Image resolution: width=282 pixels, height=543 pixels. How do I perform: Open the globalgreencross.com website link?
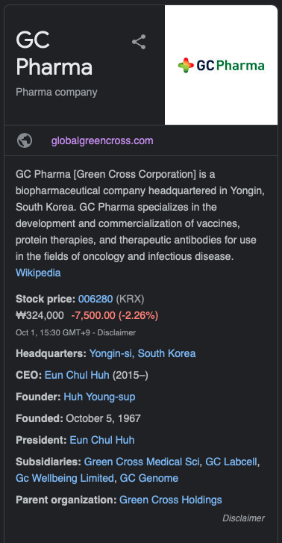[x=102, y=141]
